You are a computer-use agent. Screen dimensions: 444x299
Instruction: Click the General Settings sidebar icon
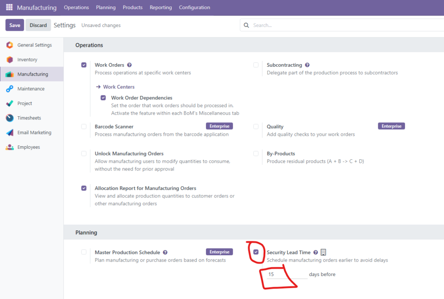tap(10, 45)
